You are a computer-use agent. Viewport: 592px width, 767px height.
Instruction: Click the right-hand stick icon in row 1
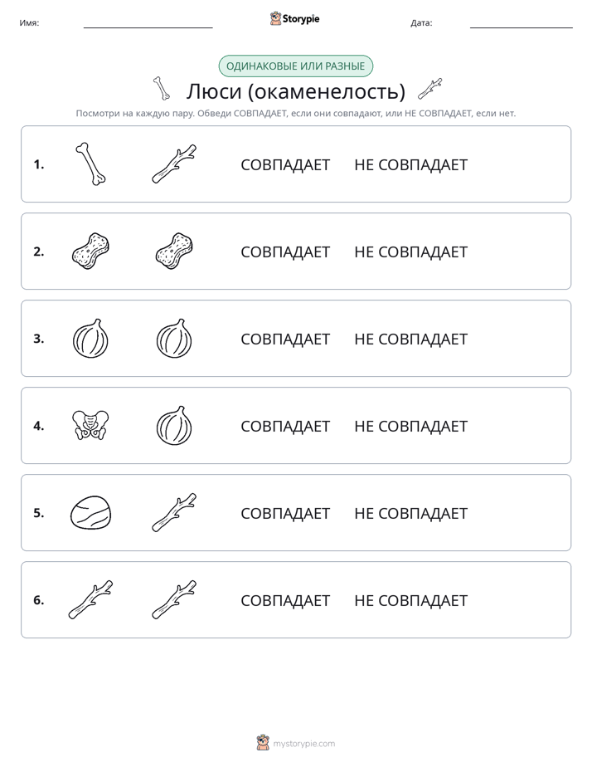pos(174,164)
